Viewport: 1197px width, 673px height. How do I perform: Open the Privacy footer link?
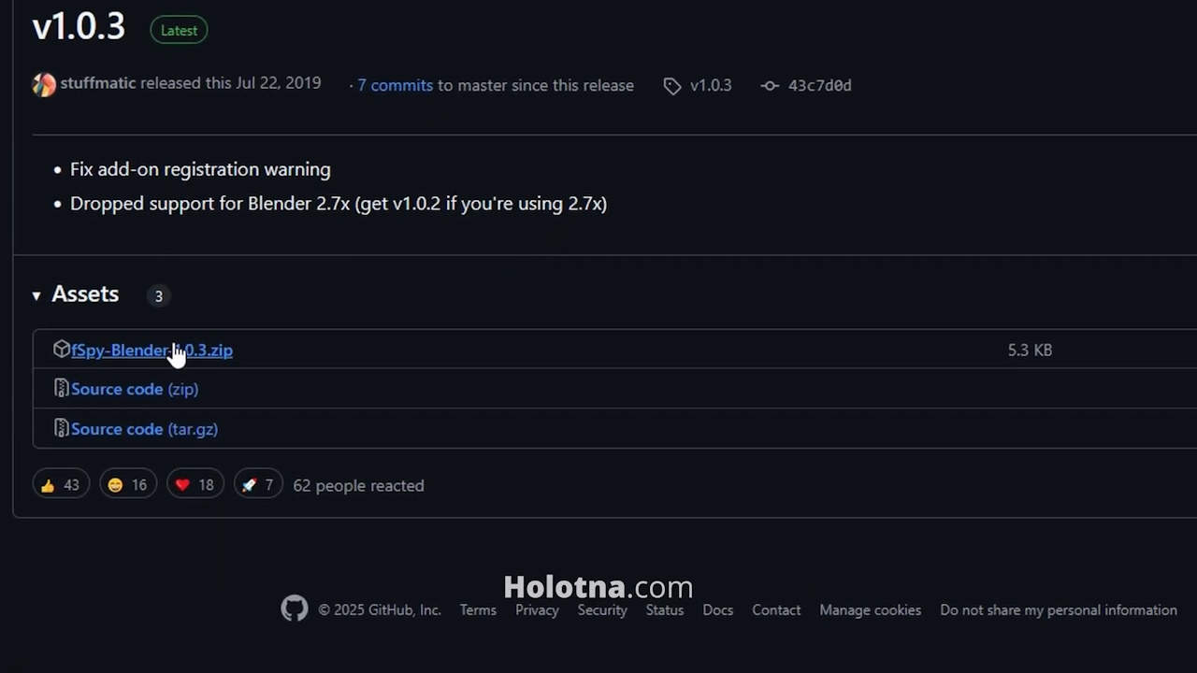click(537, 609)
